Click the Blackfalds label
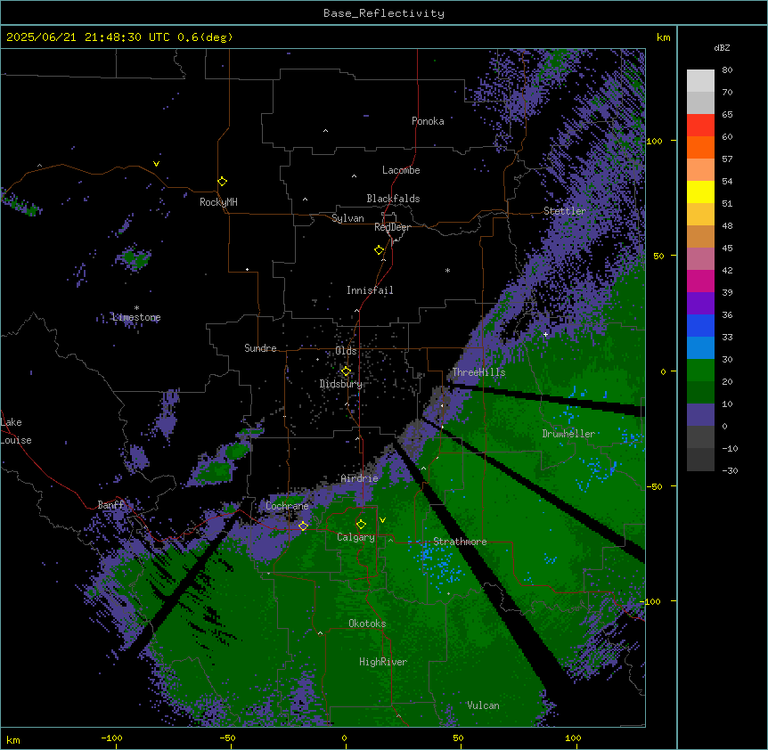Screen dimensions: 768x750 393,199
